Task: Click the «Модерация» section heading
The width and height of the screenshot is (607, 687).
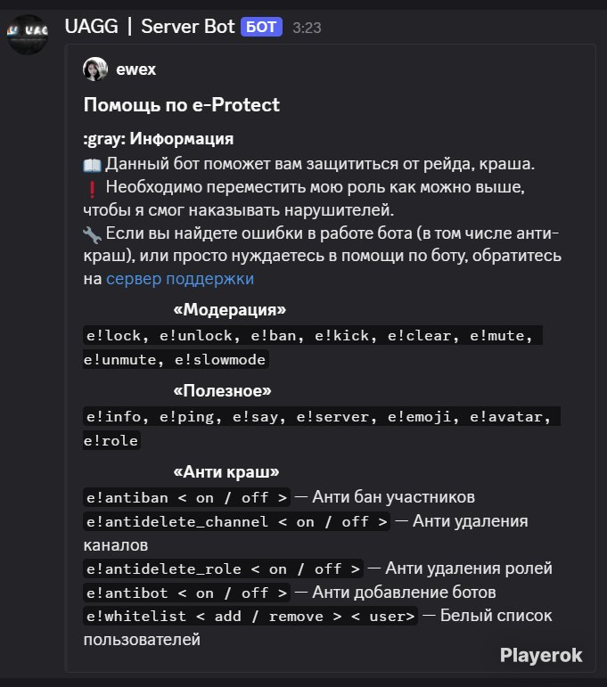Action: click(230, 310)
